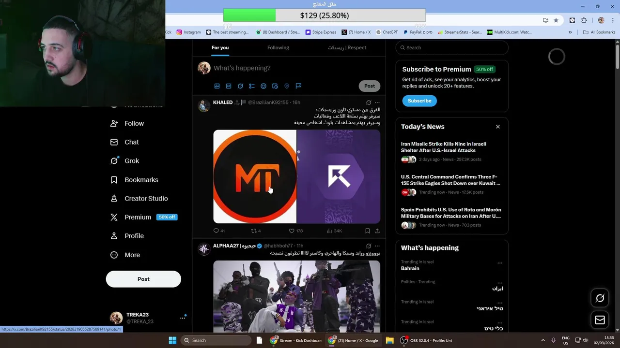Screen dimensions: 620x348
Task: Open Creator Studio in sidebar
Action: [x=139, y=199]
